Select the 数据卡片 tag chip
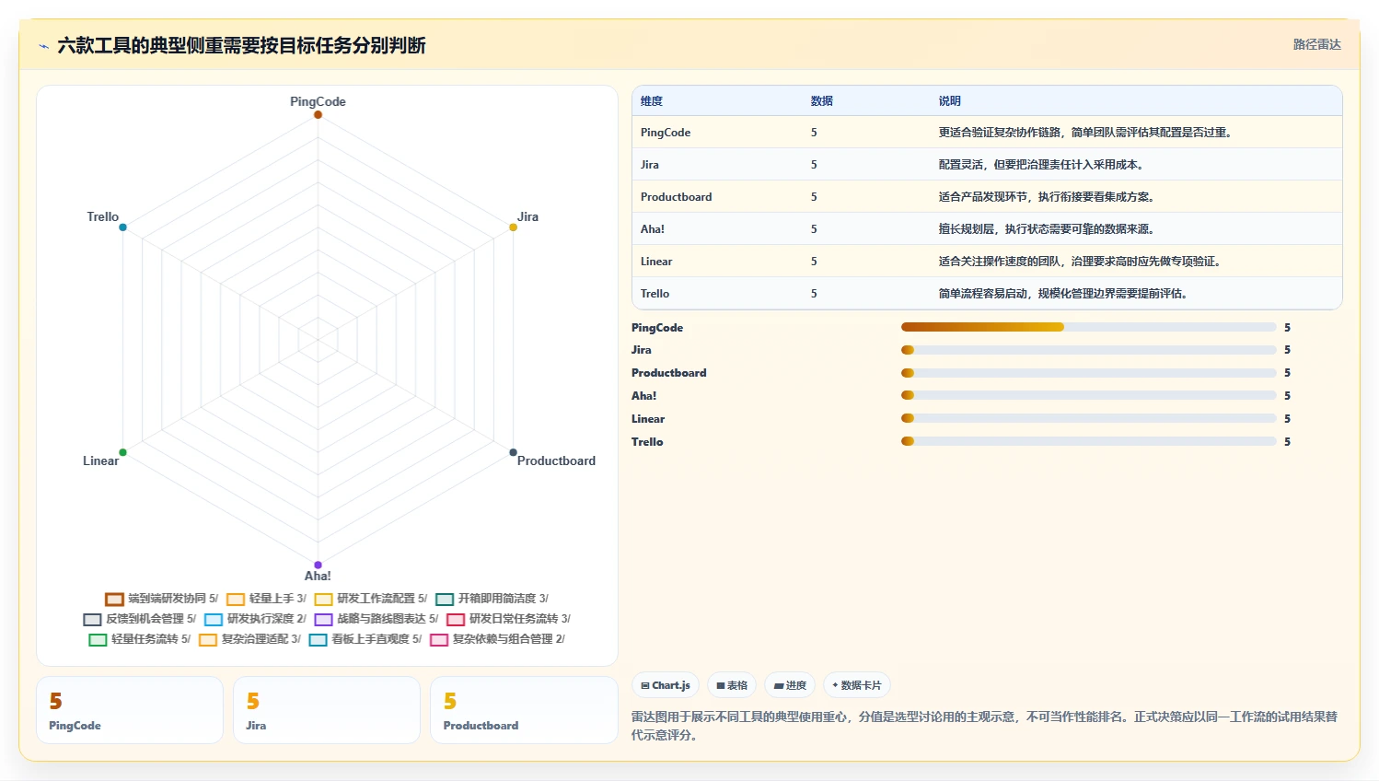1379x781 pixels. [856, 685]
